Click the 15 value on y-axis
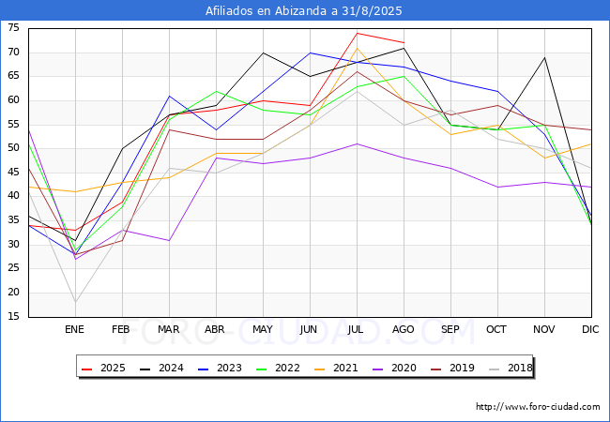The image size is (610, 422). [13, 317]
